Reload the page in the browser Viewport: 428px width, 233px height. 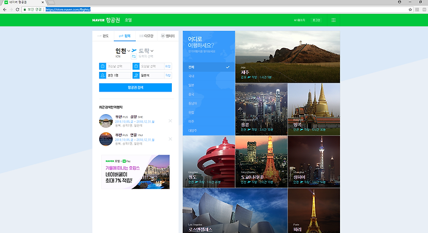point(17,10)
